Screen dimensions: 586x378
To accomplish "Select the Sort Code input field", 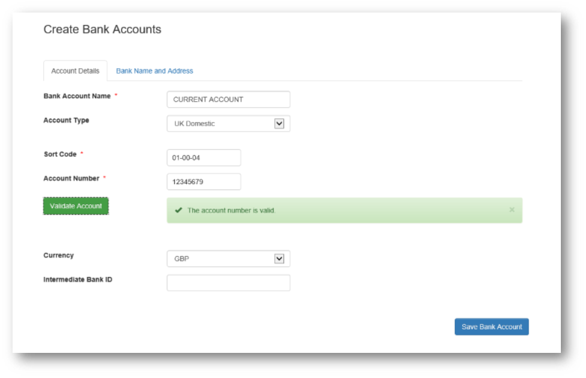I will click(x=204, y=158).
